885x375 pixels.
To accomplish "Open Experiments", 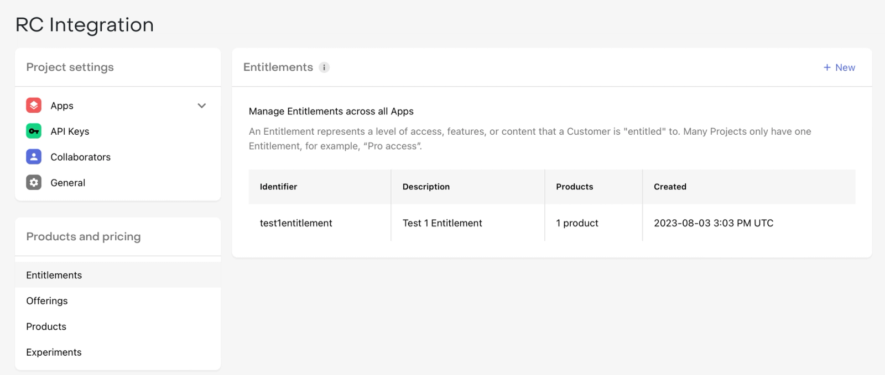I will [118, 352].
